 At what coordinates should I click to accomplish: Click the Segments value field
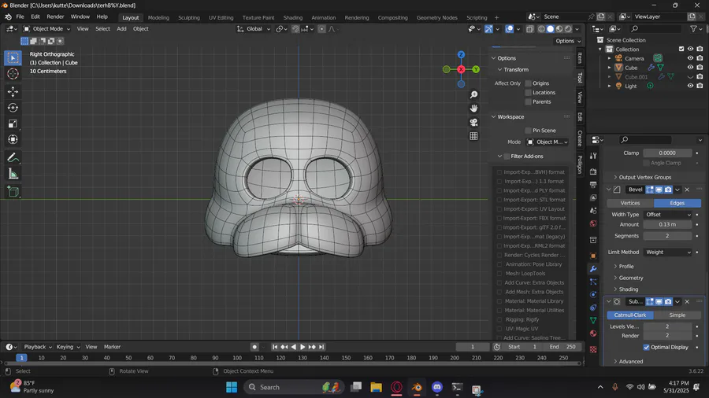tap(667, 236)
